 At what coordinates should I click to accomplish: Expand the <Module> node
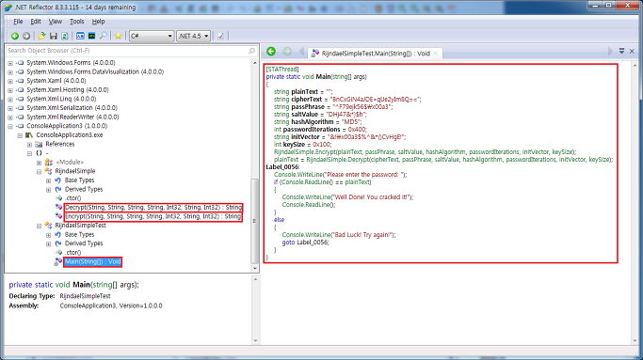tap(39, 163)
